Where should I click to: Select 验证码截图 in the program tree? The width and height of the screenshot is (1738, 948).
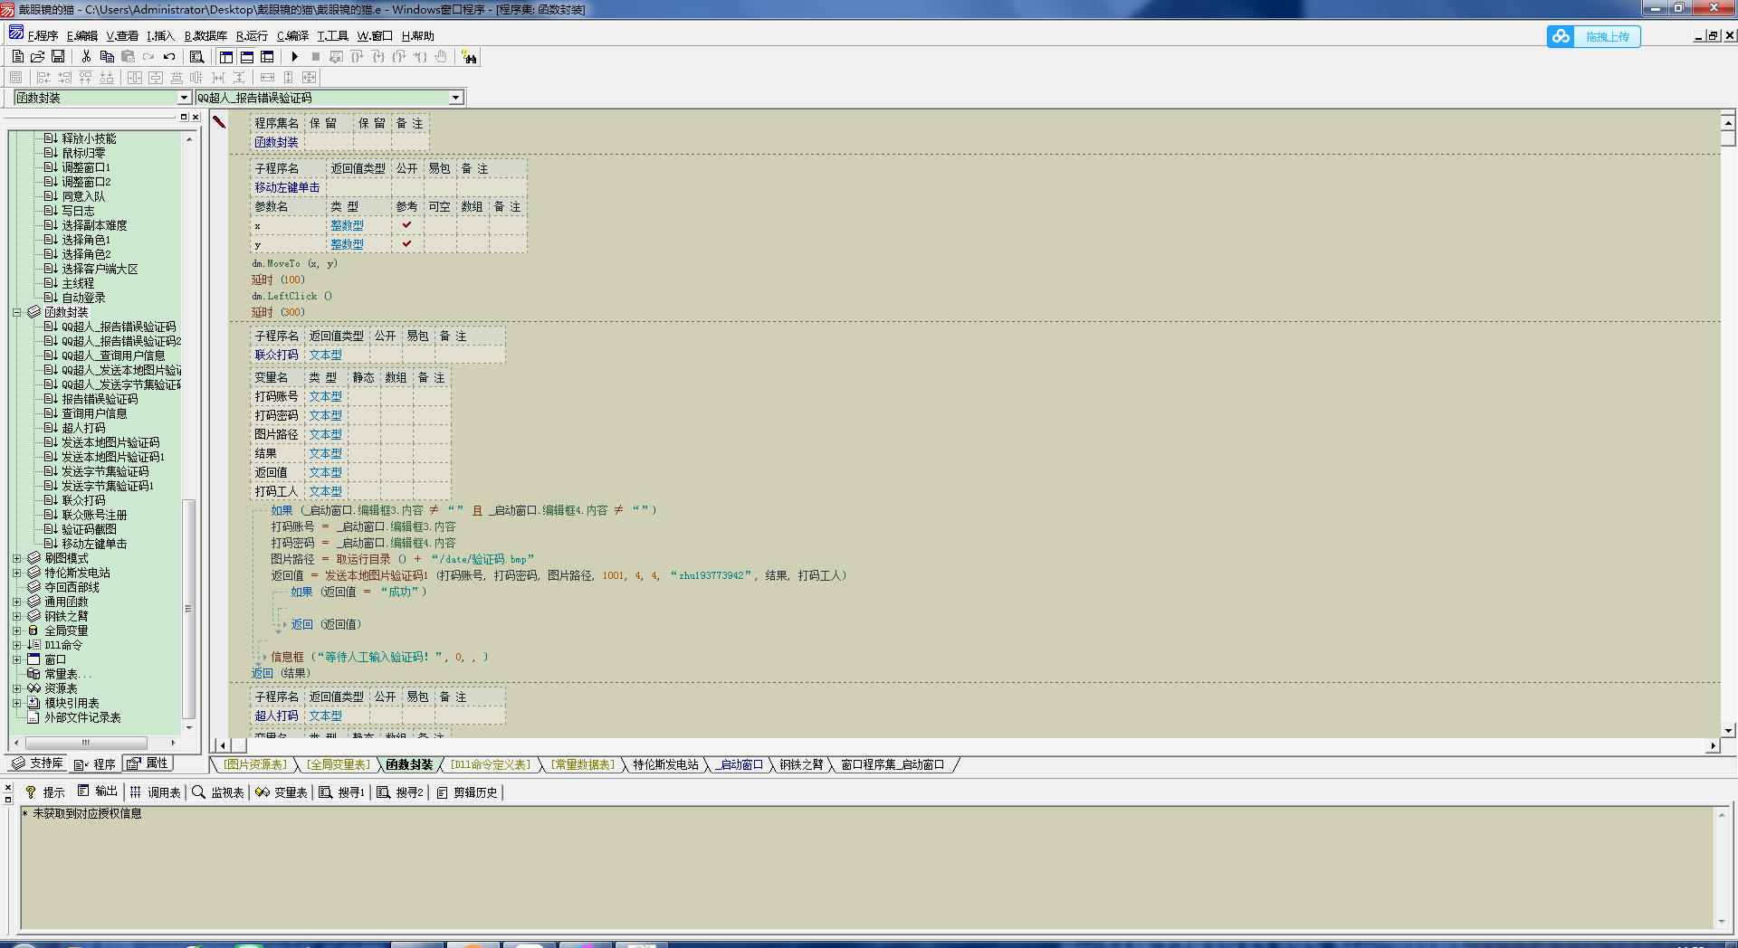pyautogui.click(x=89, y=529)
